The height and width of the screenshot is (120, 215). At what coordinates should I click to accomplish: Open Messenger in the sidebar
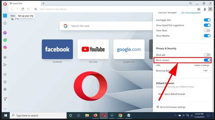click(x=5, y=33)
